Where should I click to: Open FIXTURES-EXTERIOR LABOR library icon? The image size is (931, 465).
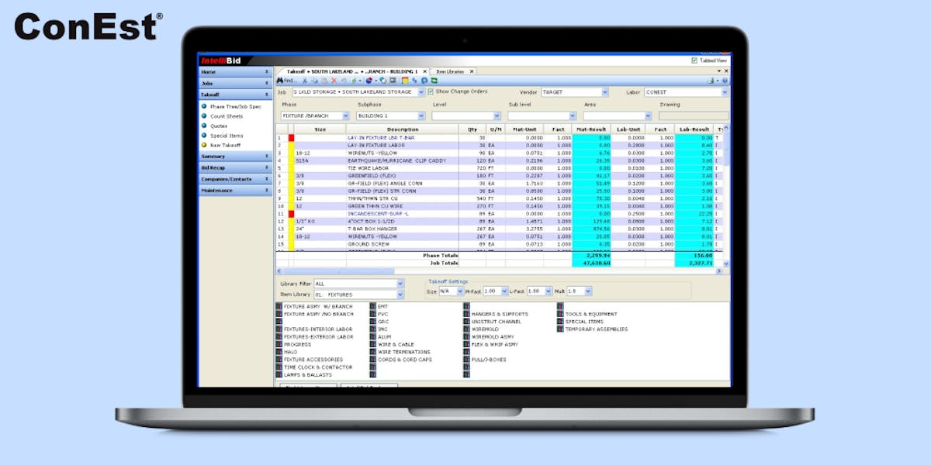coord(279,337)
